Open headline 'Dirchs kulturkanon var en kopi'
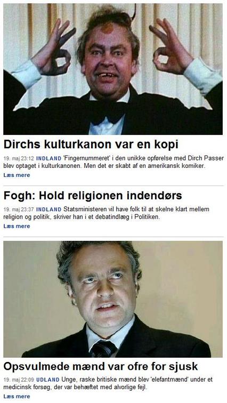 click(91, 145)
